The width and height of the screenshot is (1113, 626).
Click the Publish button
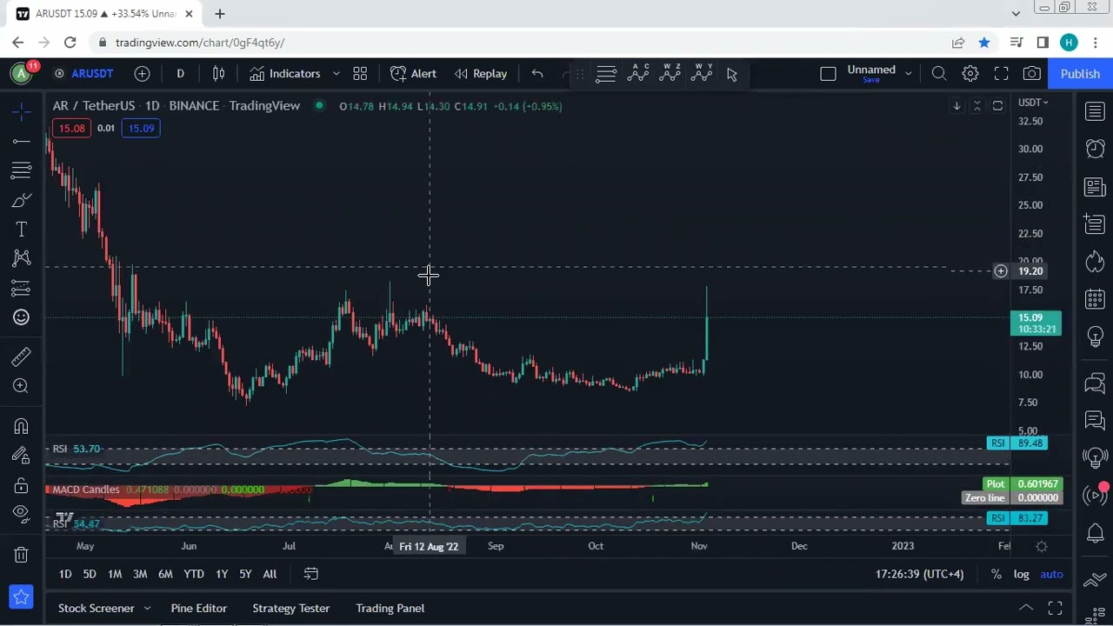pos(1080,74)
